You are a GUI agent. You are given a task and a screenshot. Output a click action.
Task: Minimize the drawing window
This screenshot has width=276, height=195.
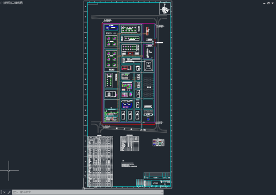[x=264, y=3]
